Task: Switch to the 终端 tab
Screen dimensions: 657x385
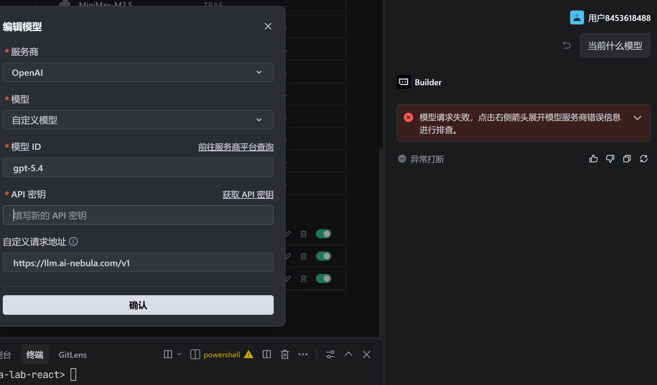Action: click(35, 355)
